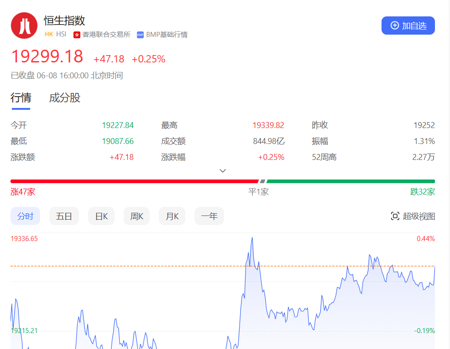Screen dimensions: 450x349
Task: Click the super view frame icon
Action: pyautogui.click(x=395, y=216)
